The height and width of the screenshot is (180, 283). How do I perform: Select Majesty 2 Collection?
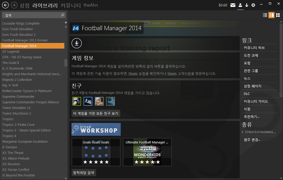point(17,79)
